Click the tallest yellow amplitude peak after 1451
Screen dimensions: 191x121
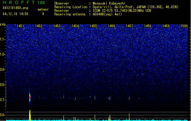click(30, 115)
